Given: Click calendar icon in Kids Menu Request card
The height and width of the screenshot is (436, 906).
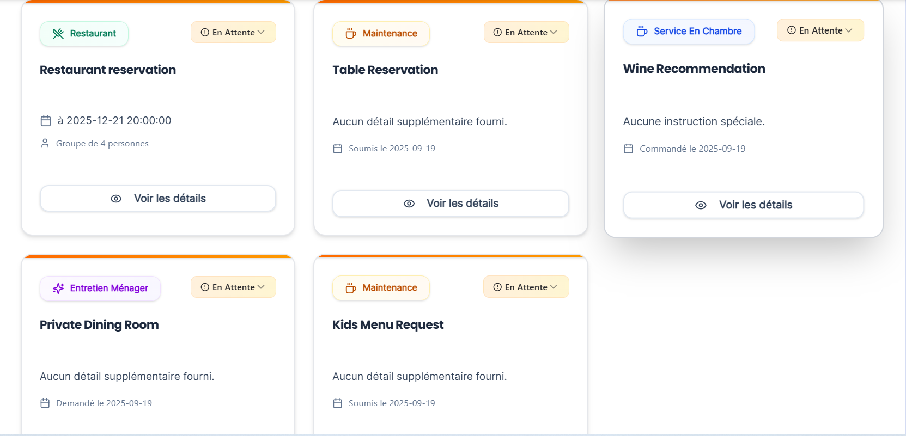Looking at the screenshot, I should (338, 403).
